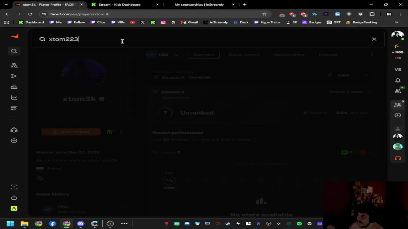Open OBS Studio from the taskbar

tap(110, 224)
